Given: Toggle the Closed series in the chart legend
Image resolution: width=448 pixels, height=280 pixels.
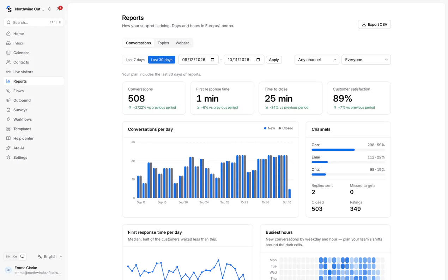Looking at the screenshot, I should (x=286, y=128).
